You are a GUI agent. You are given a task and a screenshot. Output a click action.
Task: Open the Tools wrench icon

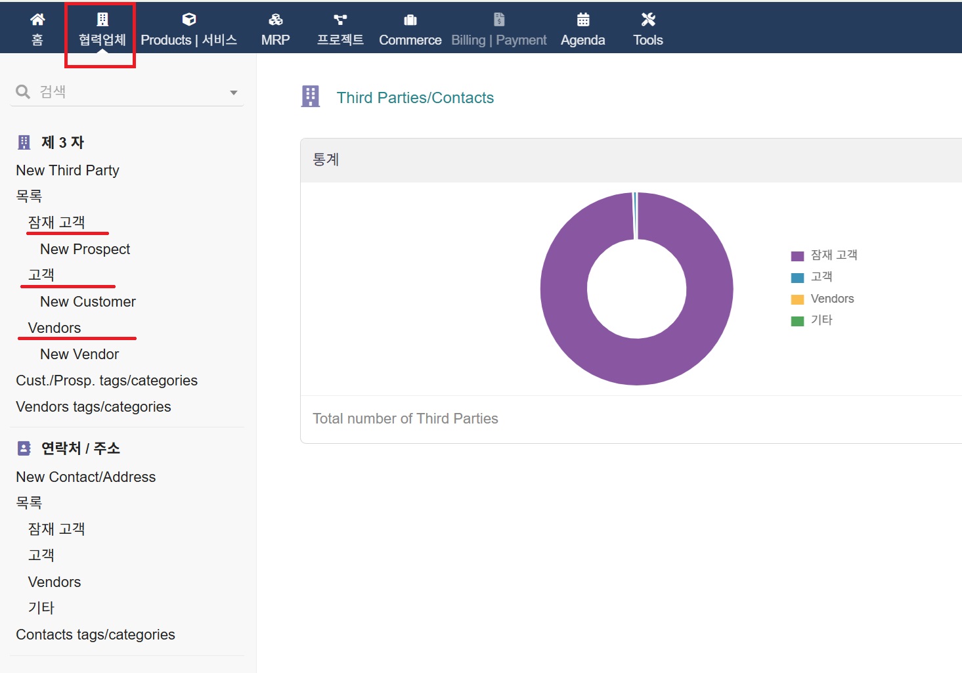[648, 20]
